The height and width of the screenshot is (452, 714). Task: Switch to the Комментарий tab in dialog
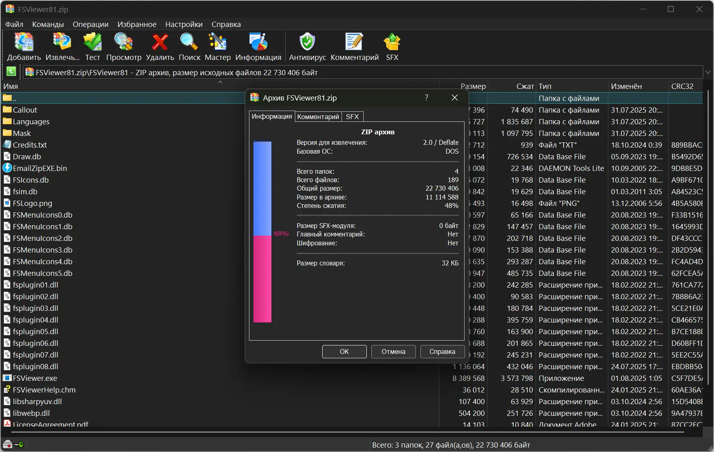pyautogui.click(x=317, y=116)
